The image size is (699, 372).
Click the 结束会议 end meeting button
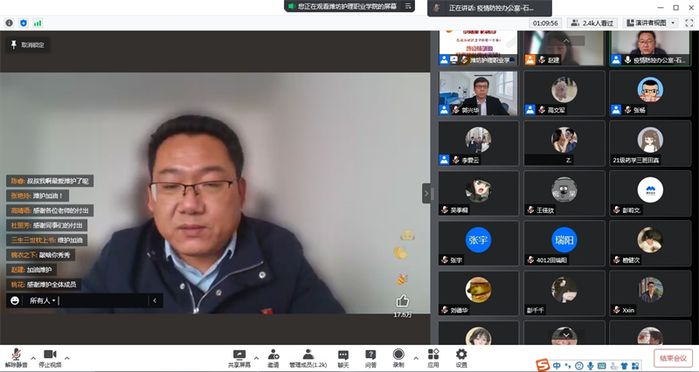pos(673,358)
